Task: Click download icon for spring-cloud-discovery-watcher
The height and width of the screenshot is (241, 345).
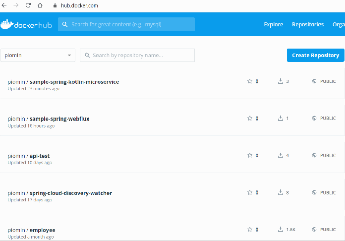Action: coord(281,192)
